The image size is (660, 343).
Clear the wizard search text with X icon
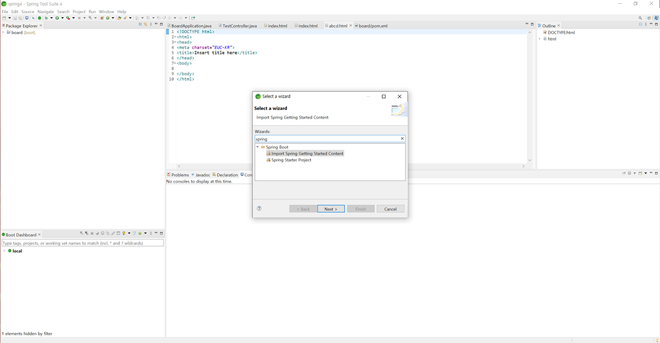point(402,138)
